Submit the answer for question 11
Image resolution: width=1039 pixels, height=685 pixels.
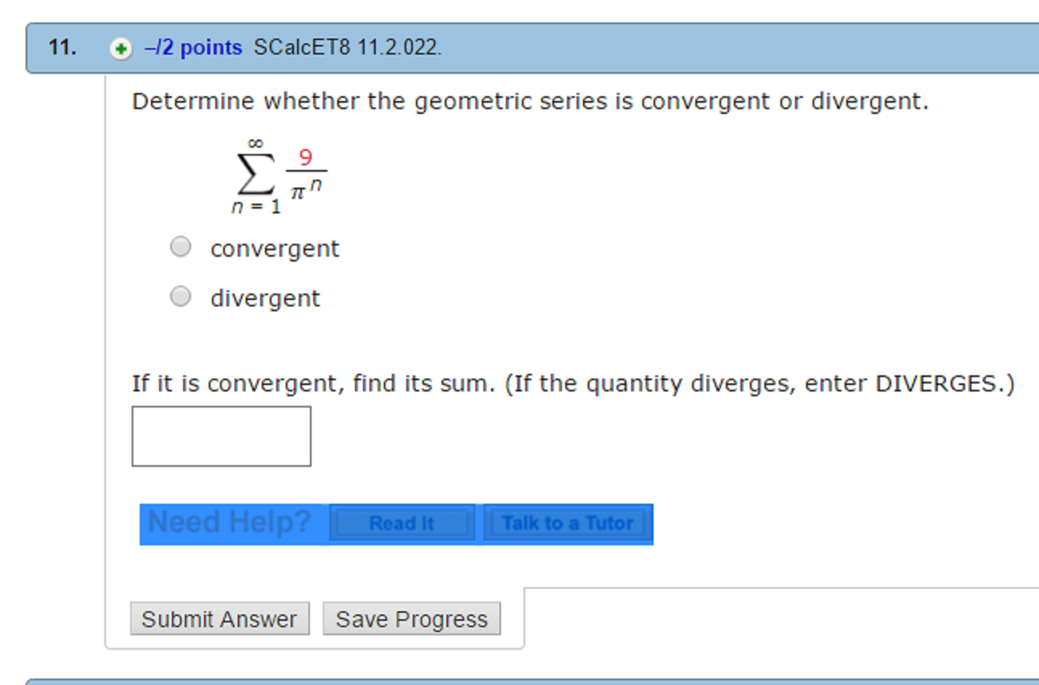pos(220,618)
